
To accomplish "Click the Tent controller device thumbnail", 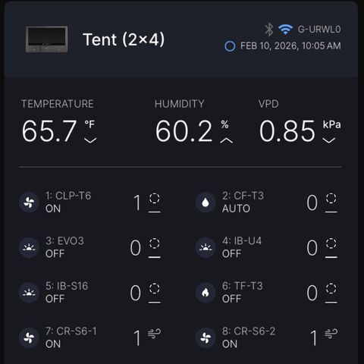I will click(46, 39).
